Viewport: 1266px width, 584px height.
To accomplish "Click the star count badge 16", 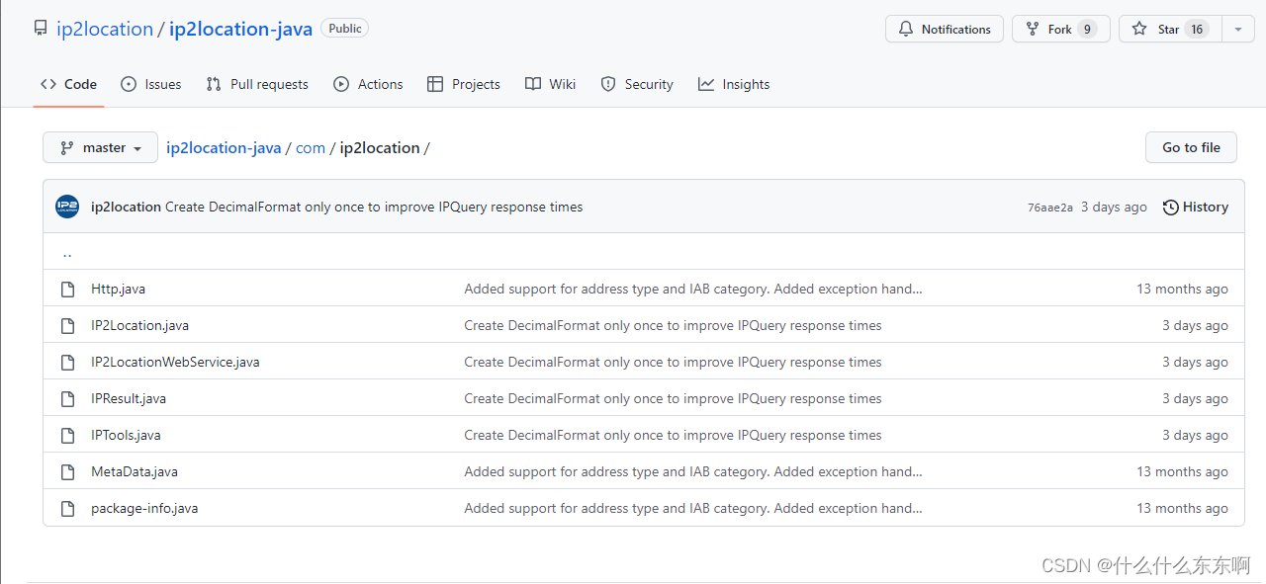I will [1197, 30].
